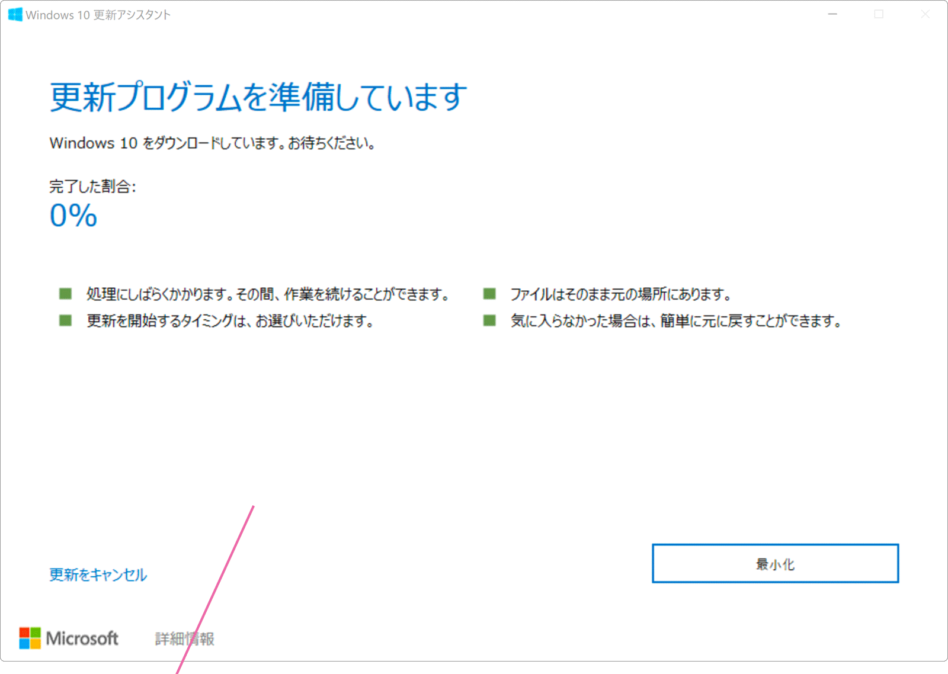The height and width of the screenshot is (674, 948).
Task: Click bullet text ファイルはそのまま元の場所にあります
Action: [621, 294]
